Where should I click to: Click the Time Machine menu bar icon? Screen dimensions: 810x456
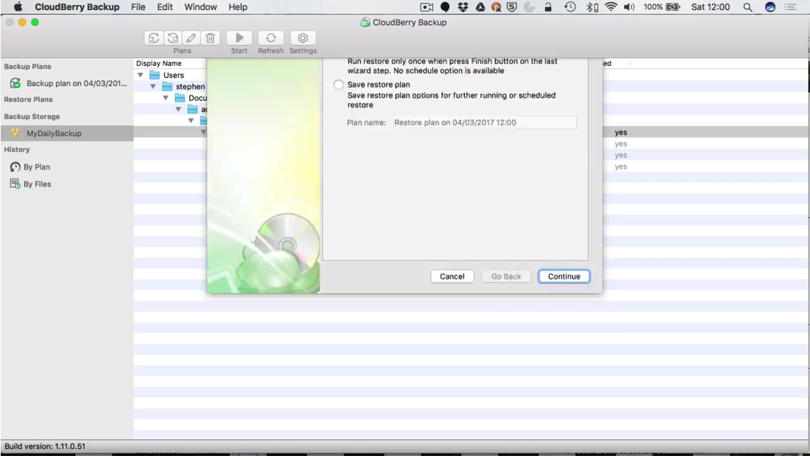pos(570,7)
